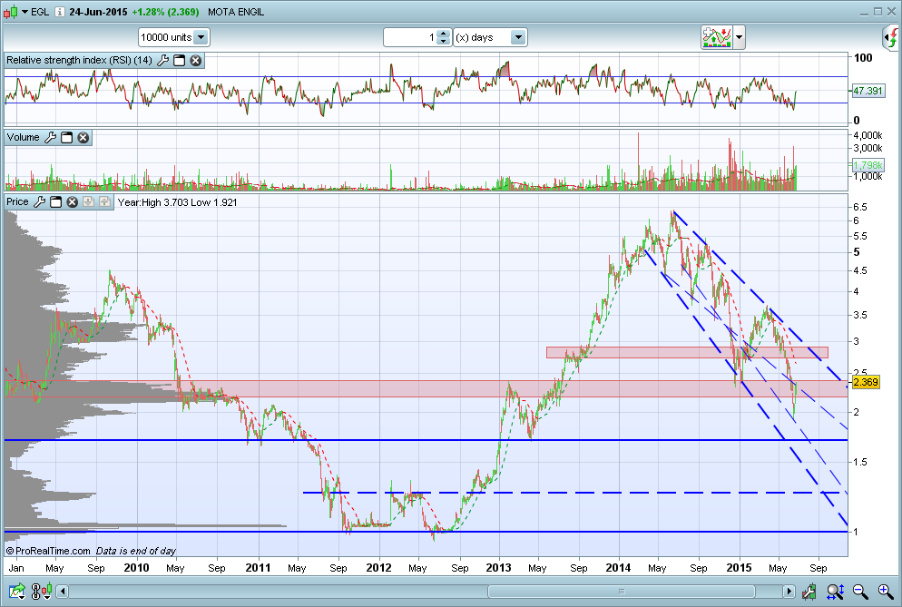
Task: Open the 10000 units dropdown
Action: 201,37
